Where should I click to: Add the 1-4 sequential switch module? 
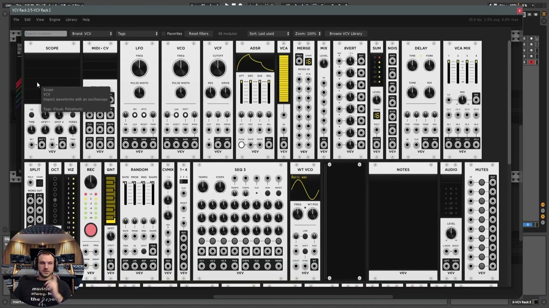184,222
